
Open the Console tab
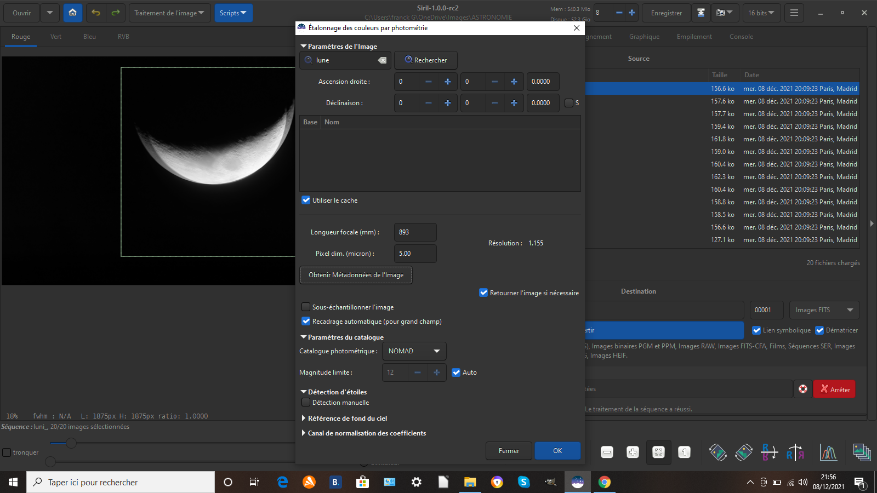741,37
